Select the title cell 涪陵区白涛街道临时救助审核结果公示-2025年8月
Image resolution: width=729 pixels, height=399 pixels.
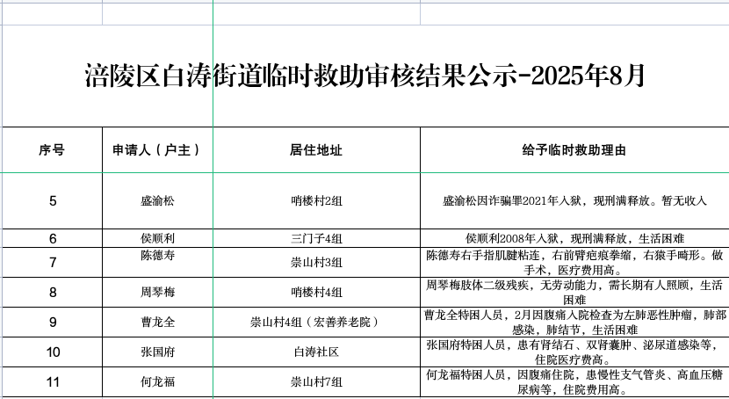365,76
